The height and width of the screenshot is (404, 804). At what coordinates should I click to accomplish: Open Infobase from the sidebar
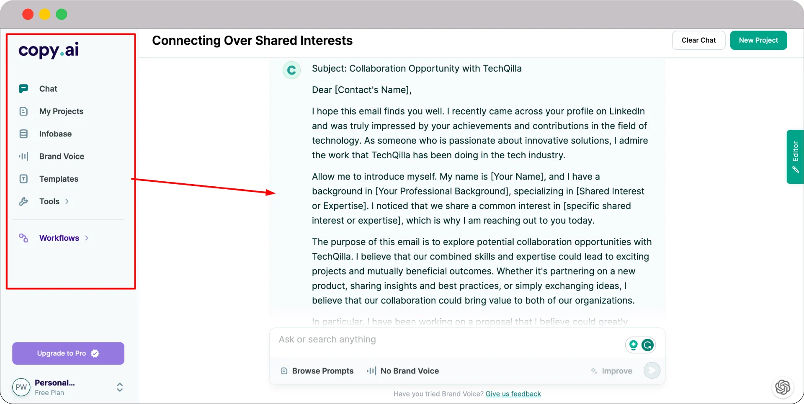(55, 134)
